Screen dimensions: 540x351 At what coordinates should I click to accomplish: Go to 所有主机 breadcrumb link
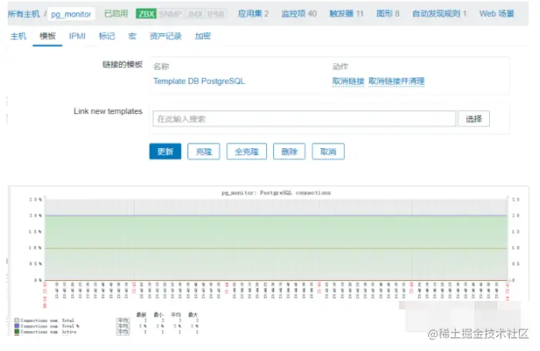click(x=24, y=14)
